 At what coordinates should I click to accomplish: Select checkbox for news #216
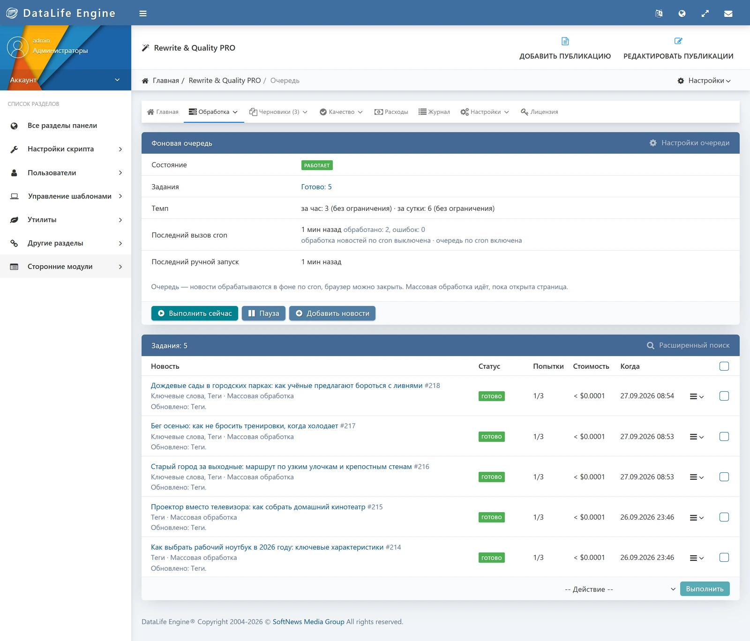point(724,477)
